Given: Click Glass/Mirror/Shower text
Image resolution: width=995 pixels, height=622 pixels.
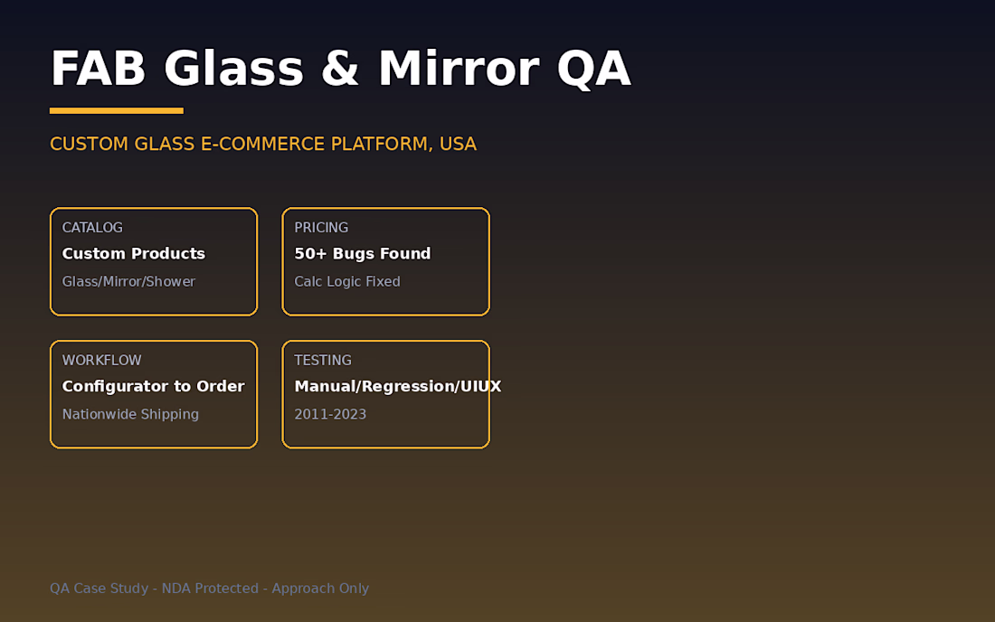Looking at the screenshot, I should click(128, 281).
